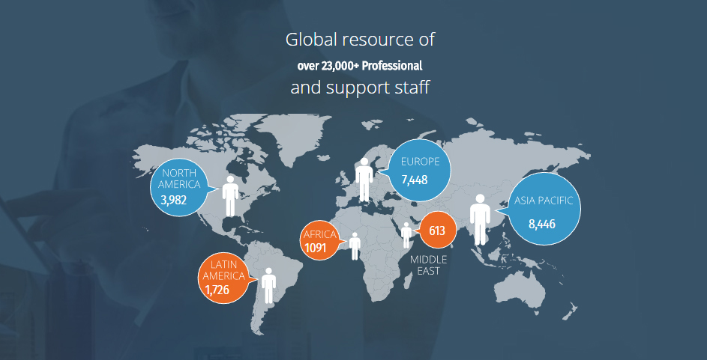
Task: Click the Middle East person icon
Action: [x=406, y=235]
